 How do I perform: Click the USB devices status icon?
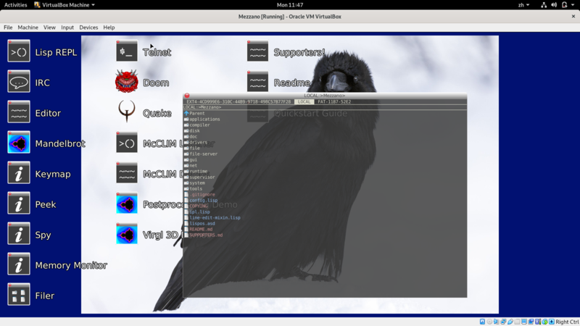510,322
